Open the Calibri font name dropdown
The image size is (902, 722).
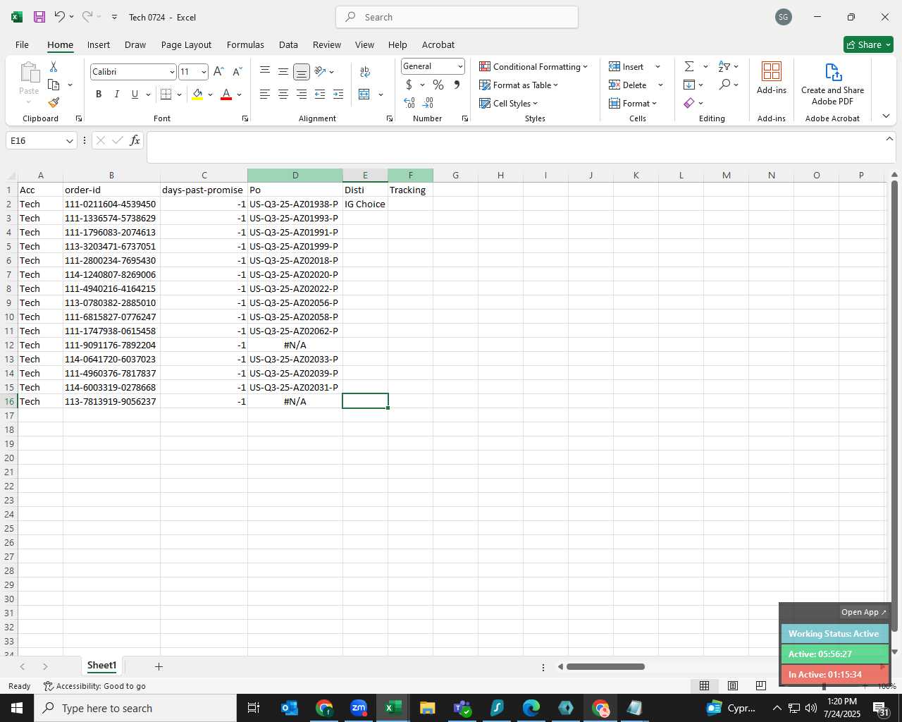(x=171, y=72)
